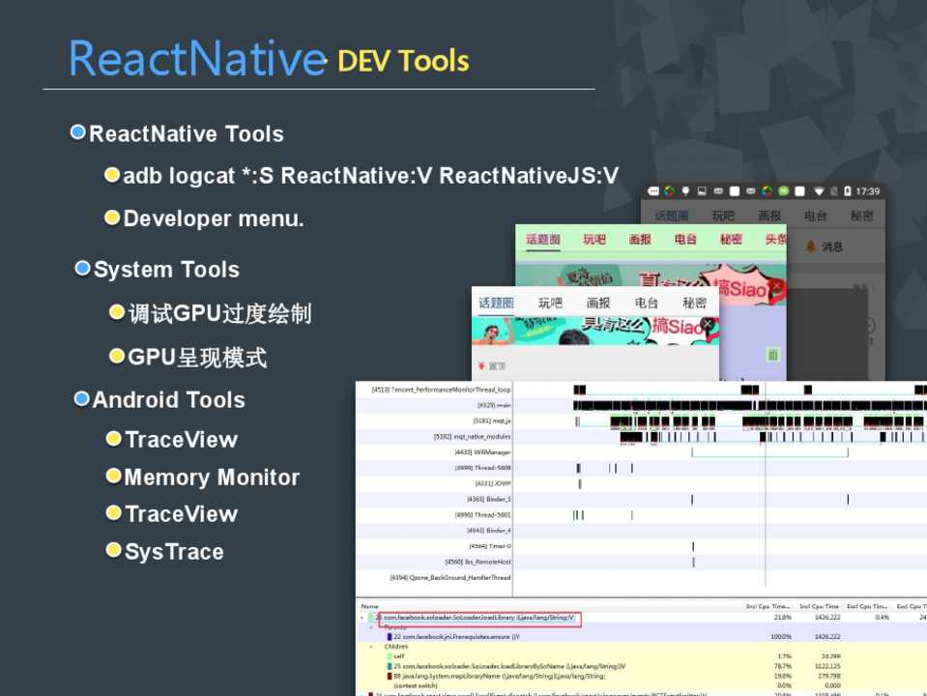Click the red 置顶 pin icon
The height and width of the screenshot is (696, 927).
[x=480, y=366]
